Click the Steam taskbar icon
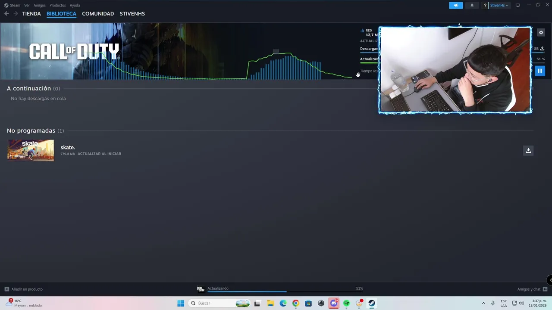 pyautogui.click(x=371, y=303)
